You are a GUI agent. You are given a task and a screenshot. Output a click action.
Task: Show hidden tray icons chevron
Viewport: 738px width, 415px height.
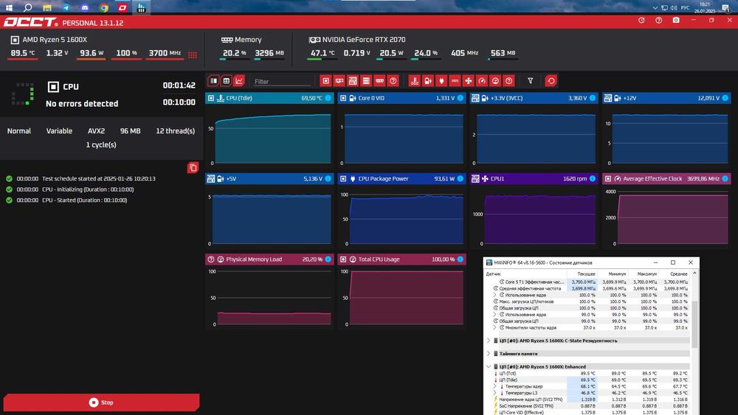655,7
